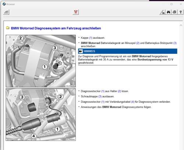Click the red crossed-out icon in toolbar

pyautogui.click(x=76, y=12)
